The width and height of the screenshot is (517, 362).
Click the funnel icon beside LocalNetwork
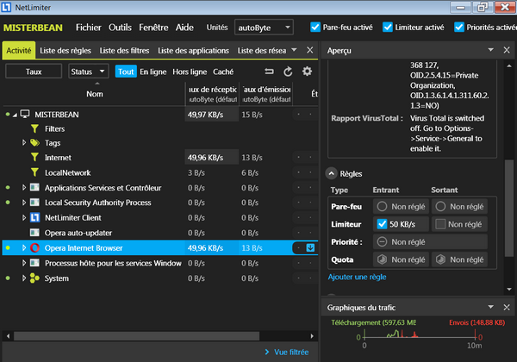(x=34, y=172)
